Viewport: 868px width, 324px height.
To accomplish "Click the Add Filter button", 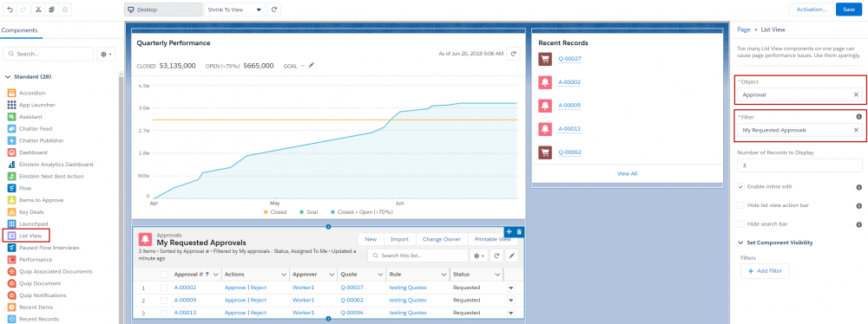I will click(x=765, y=271).
